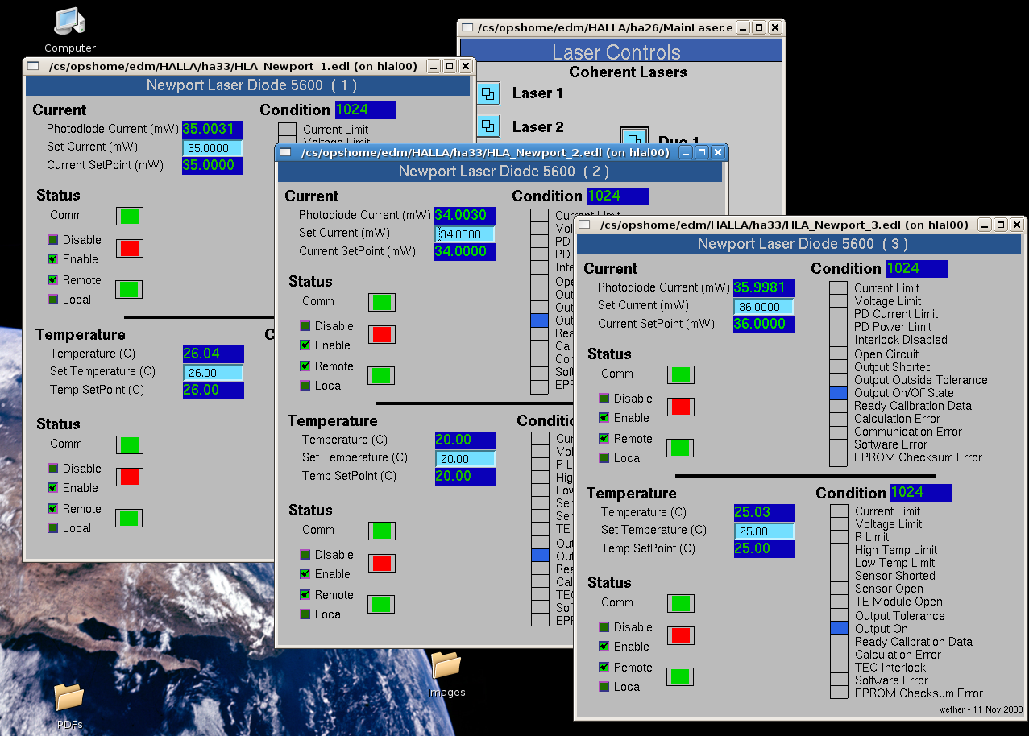1029x736 pixels.
Task: Click Temperature Disable/Enable red indicator in Laser Diode 3
Action: pyautogui.click(x=681, y=635)
